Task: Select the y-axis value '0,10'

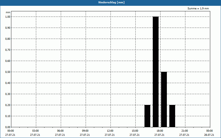Action: pos(8,116)
